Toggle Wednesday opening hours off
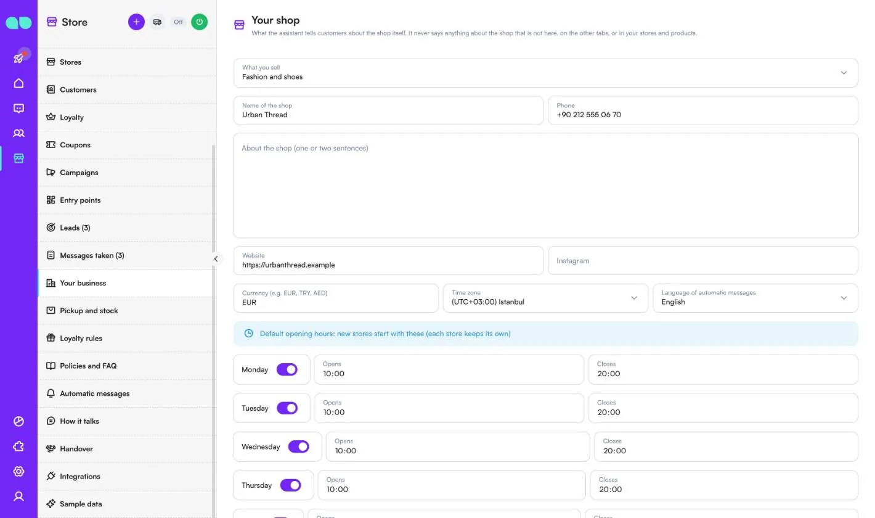 point(298,446)
